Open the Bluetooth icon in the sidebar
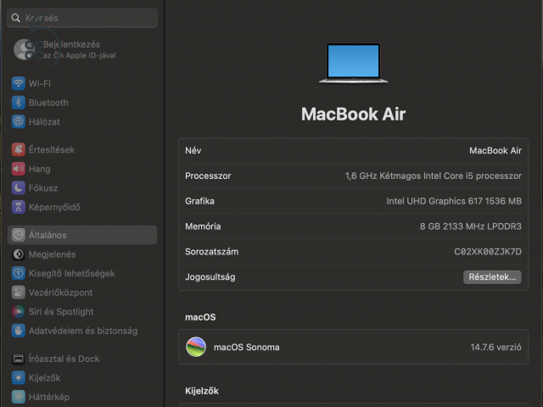Viewport: 543px width, 407px height. click(19, 103)
